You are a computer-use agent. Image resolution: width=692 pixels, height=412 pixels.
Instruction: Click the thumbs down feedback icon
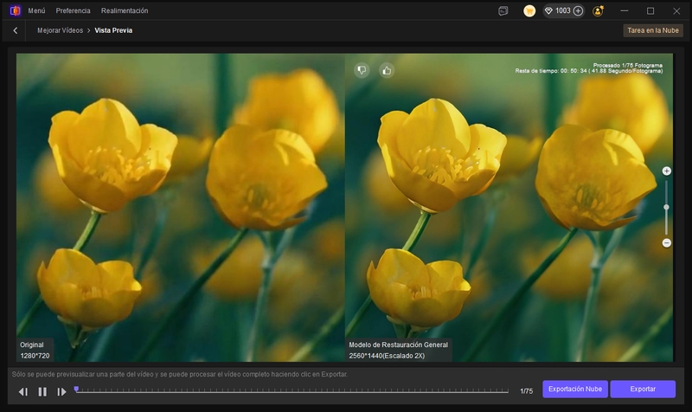click(x=362, y=70)
